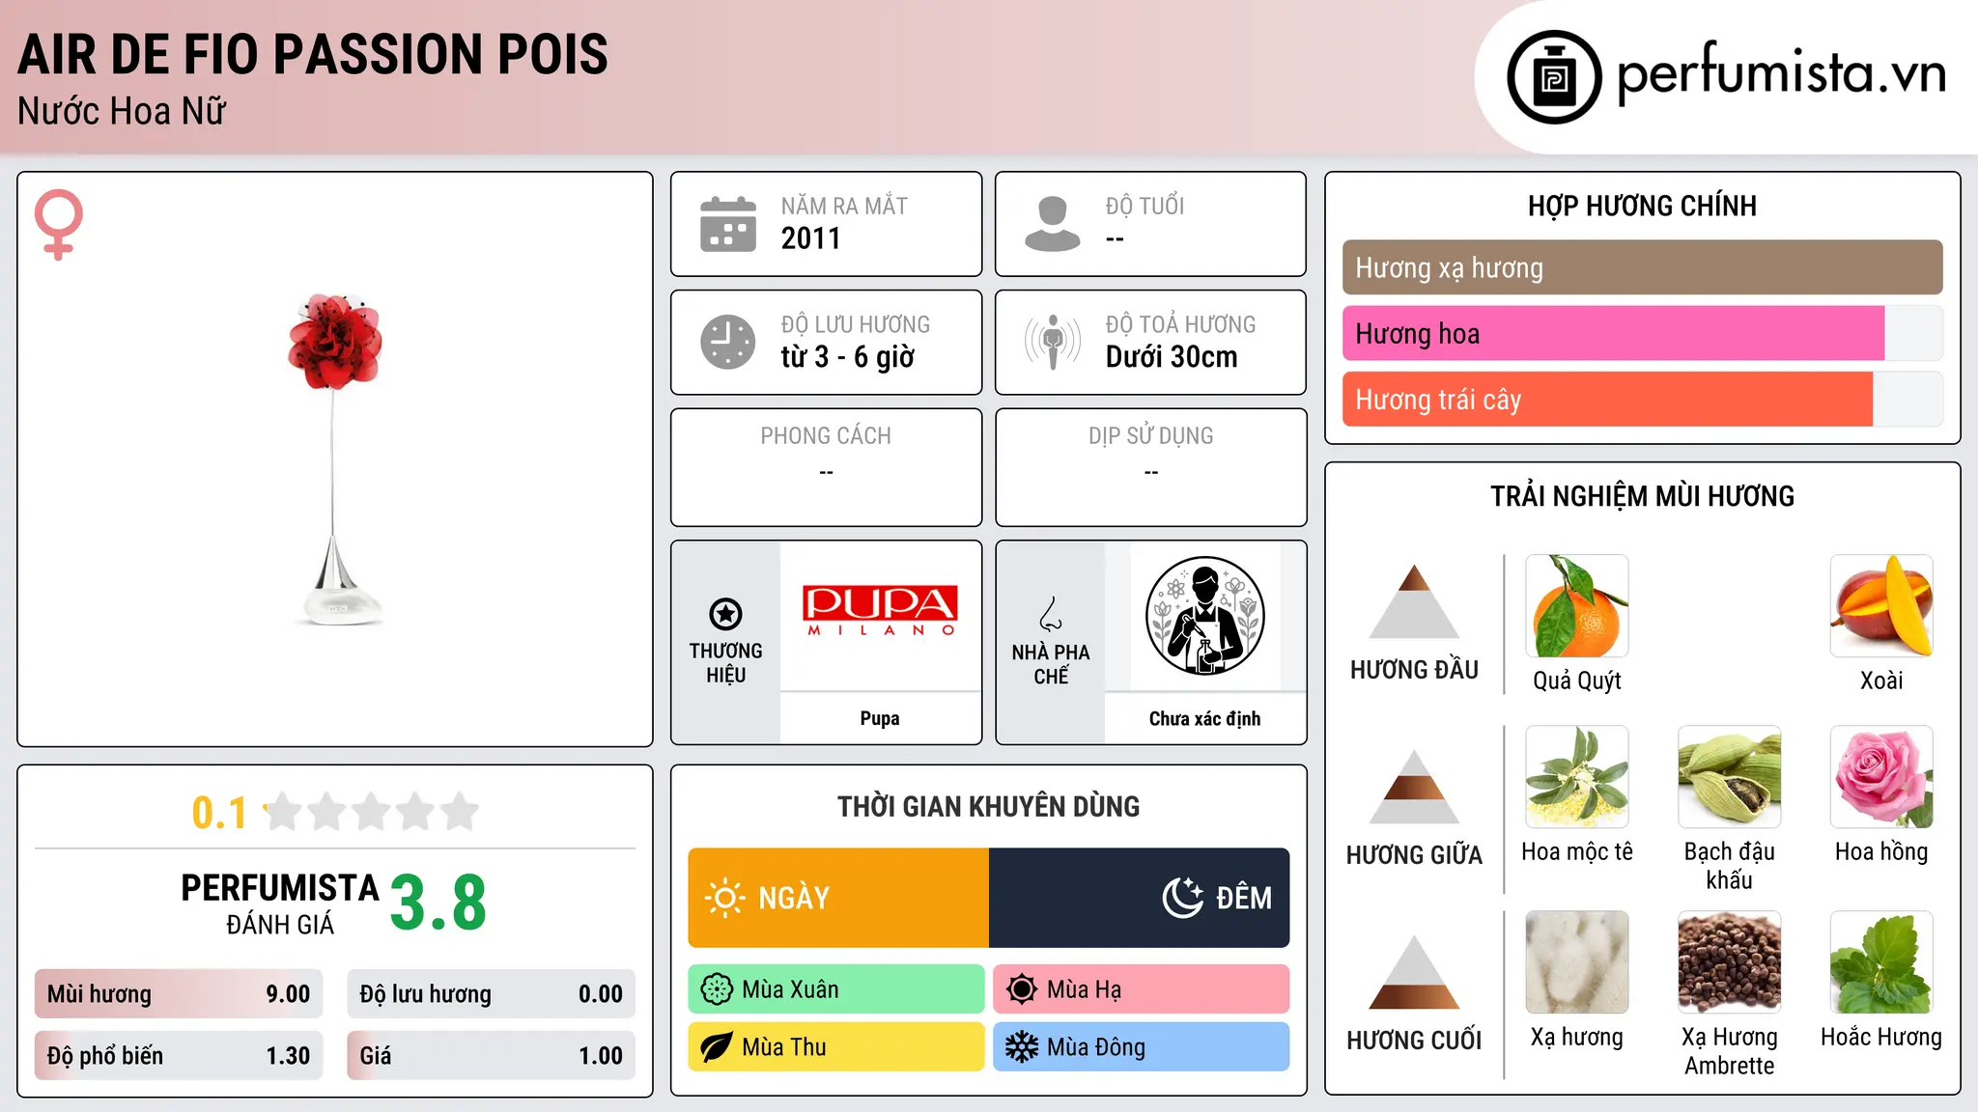This screenshot has width=1978, height=1112.
Task: Click the Perfumista rating score 3.8
Action: [438, 903]
